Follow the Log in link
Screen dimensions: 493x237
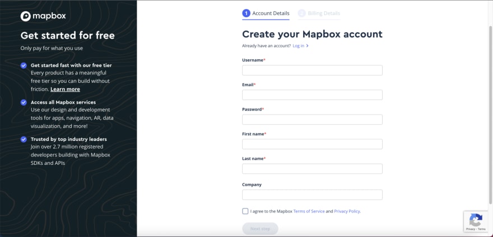click(299, 46)
